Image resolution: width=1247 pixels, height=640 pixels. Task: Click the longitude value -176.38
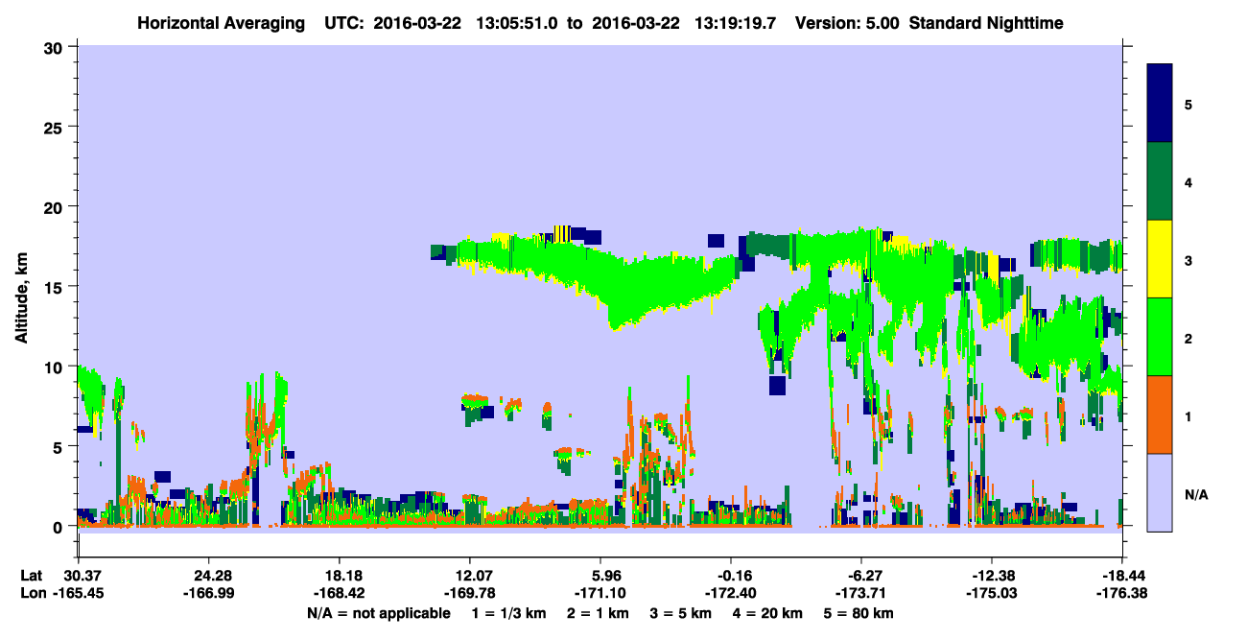(x=1122, y=593)
